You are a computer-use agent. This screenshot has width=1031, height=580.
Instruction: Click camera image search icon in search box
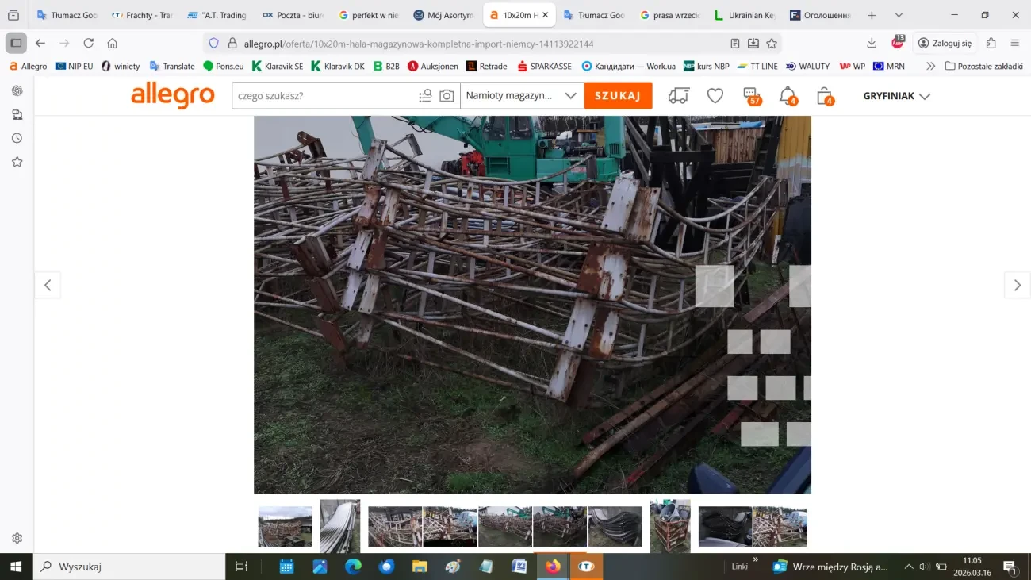point(447,96)
